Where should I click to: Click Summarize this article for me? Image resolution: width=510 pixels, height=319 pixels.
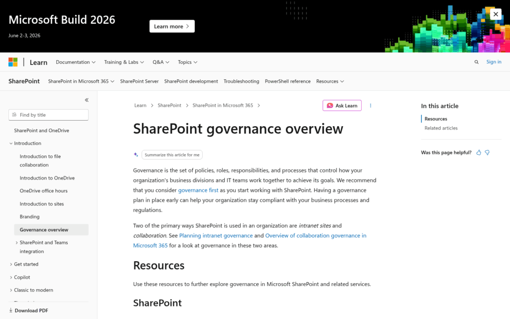point(172,155)
